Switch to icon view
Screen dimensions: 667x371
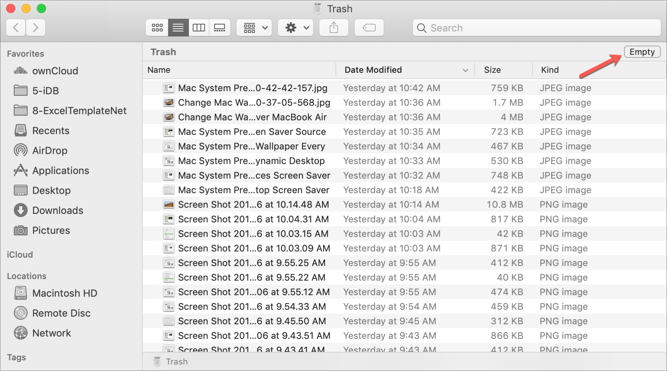[x=157, y=28]
